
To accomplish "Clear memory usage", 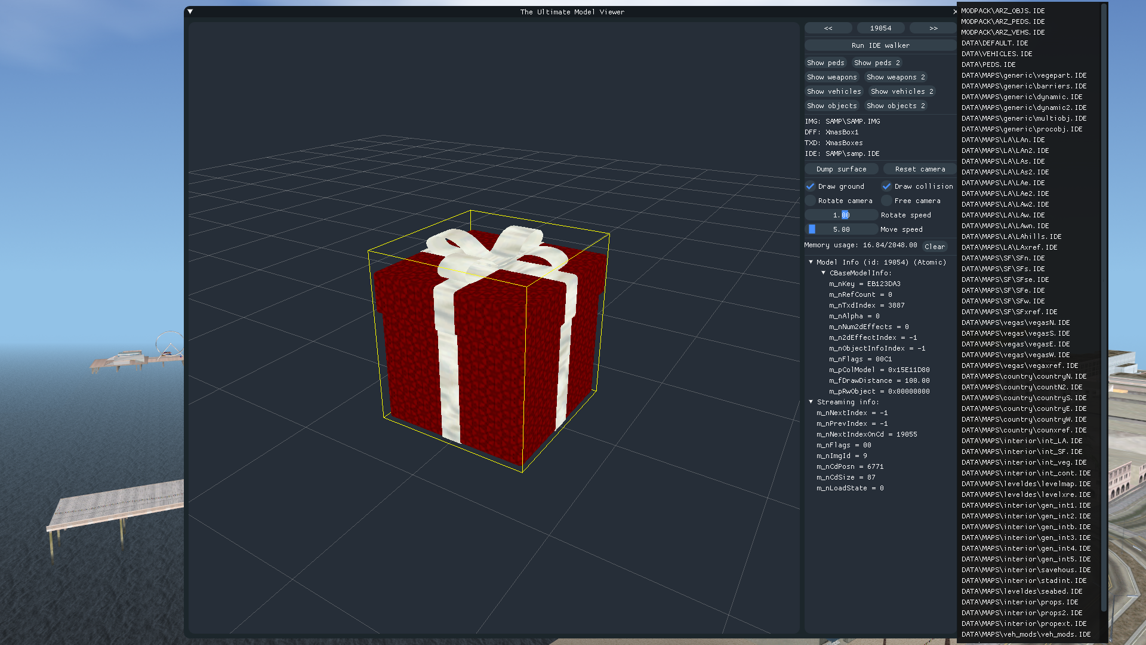I will pos(934,247).
